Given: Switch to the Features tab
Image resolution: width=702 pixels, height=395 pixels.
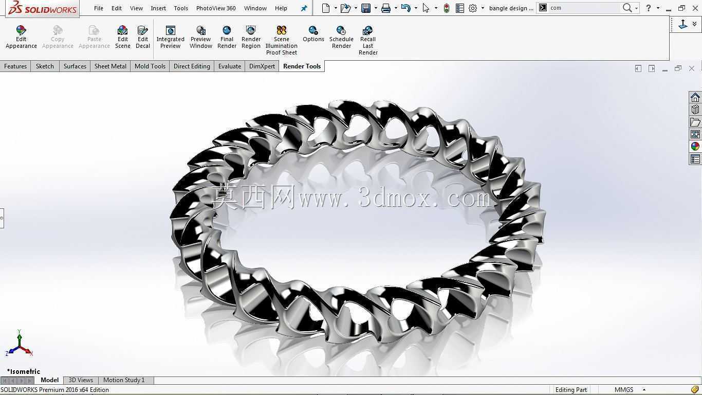Looking at the screenshot, I should 15,66.
